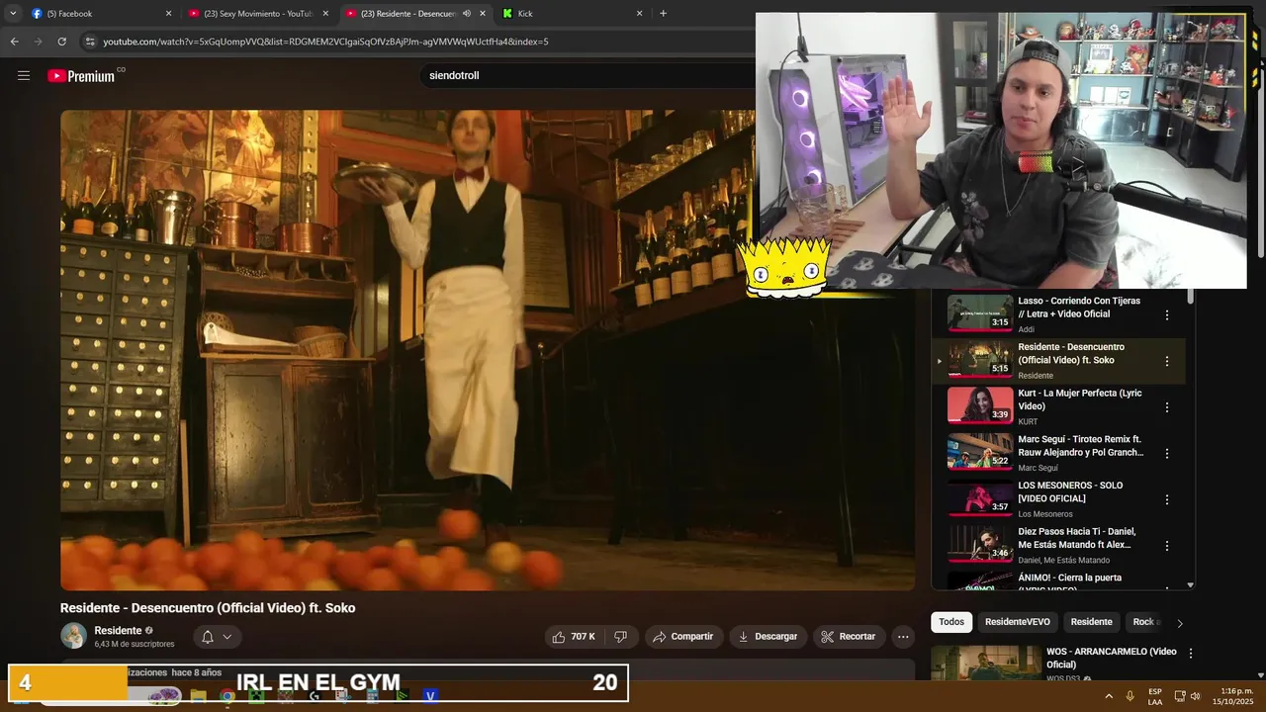This screenshot has height=712, width=1266.
Task: Open options menu for Residente playlist item
Action: [x=1167, y=361]
